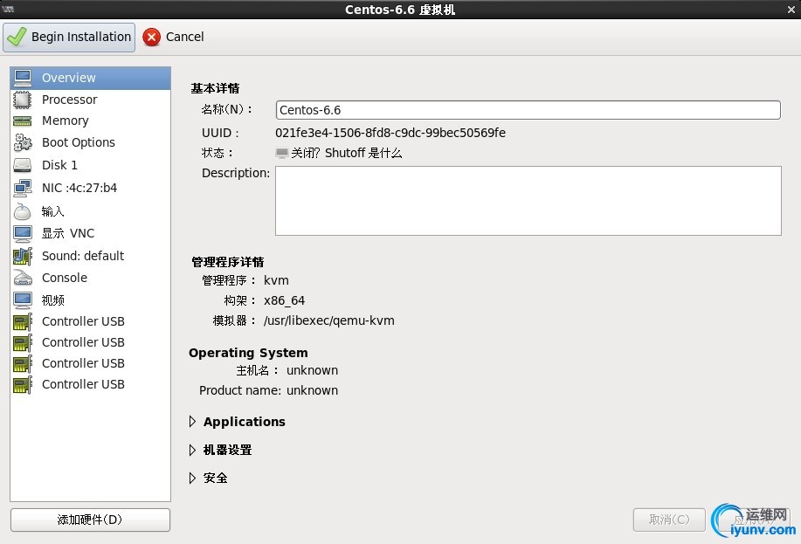Open the Overview row in hardware list
Viewport: 801px width, 544px height.
click(x=91, y=78)
